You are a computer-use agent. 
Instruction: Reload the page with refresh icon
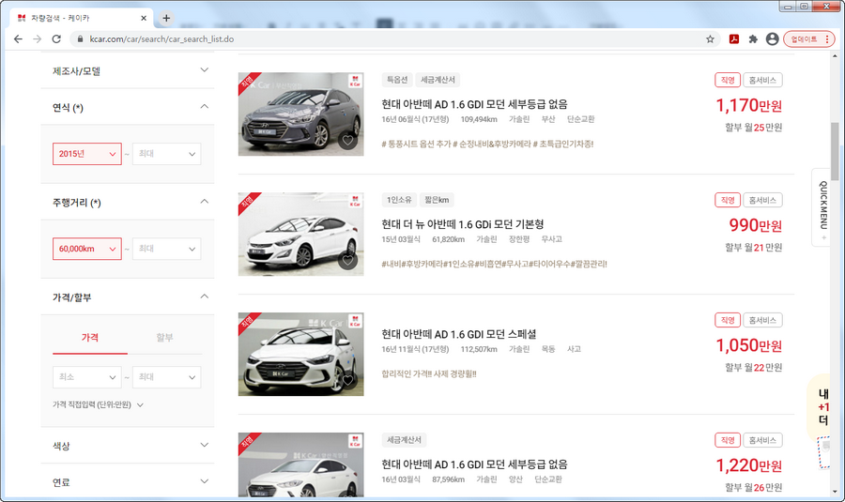click(56, 38)
